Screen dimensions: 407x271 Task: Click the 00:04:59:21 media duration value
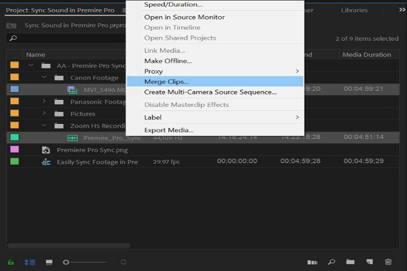[364, 89]
